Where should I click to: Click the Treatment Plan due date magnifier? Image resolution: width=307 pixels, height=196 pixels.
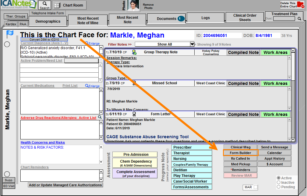pyautogui.click(x=300, y=19)
